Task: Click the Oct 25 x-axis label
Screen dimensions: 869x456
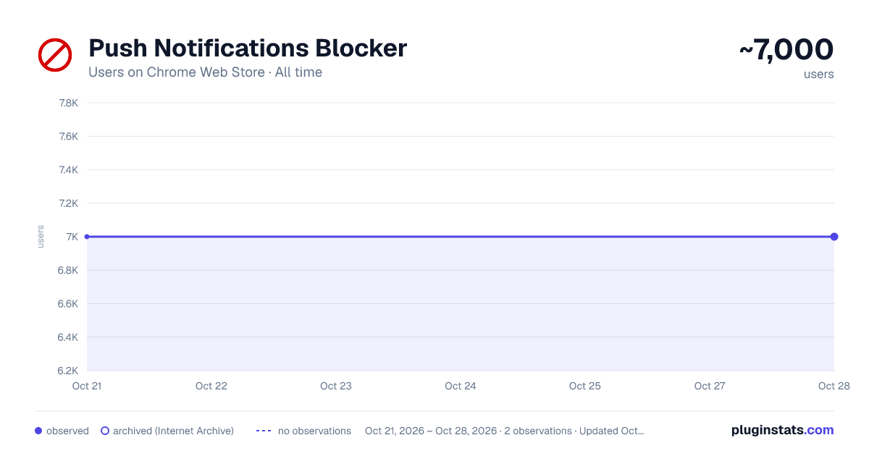Action: coord(585,386)
